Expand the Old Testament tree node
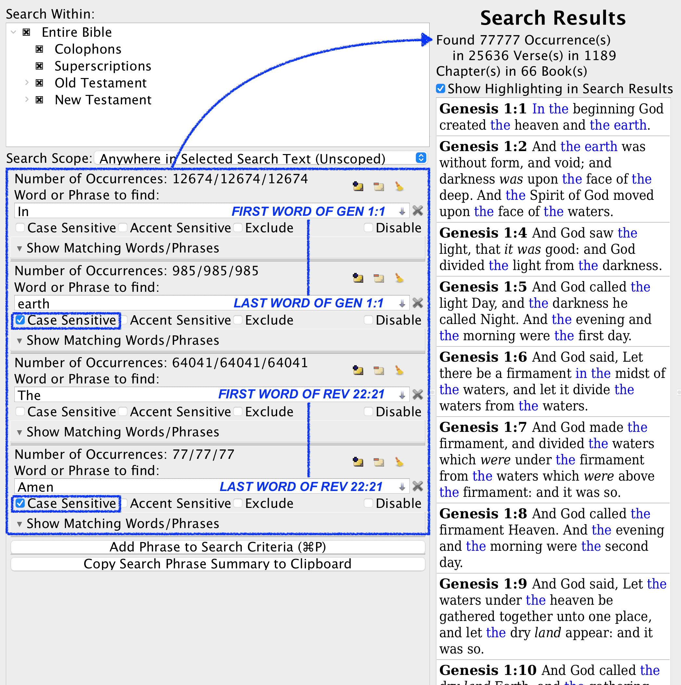 [27, 83]
